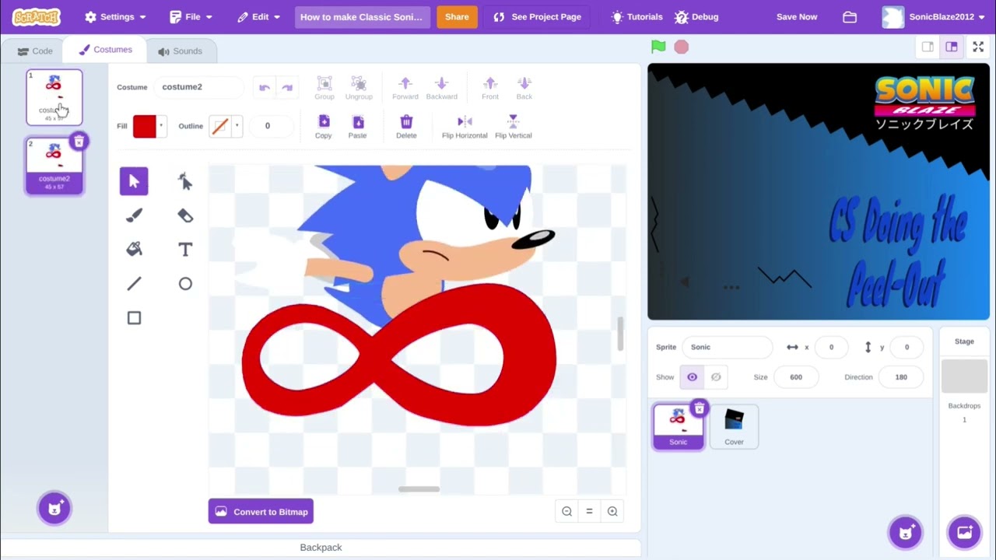
Task: Click the Undo arrow
Action: click(x=265, y=87)
